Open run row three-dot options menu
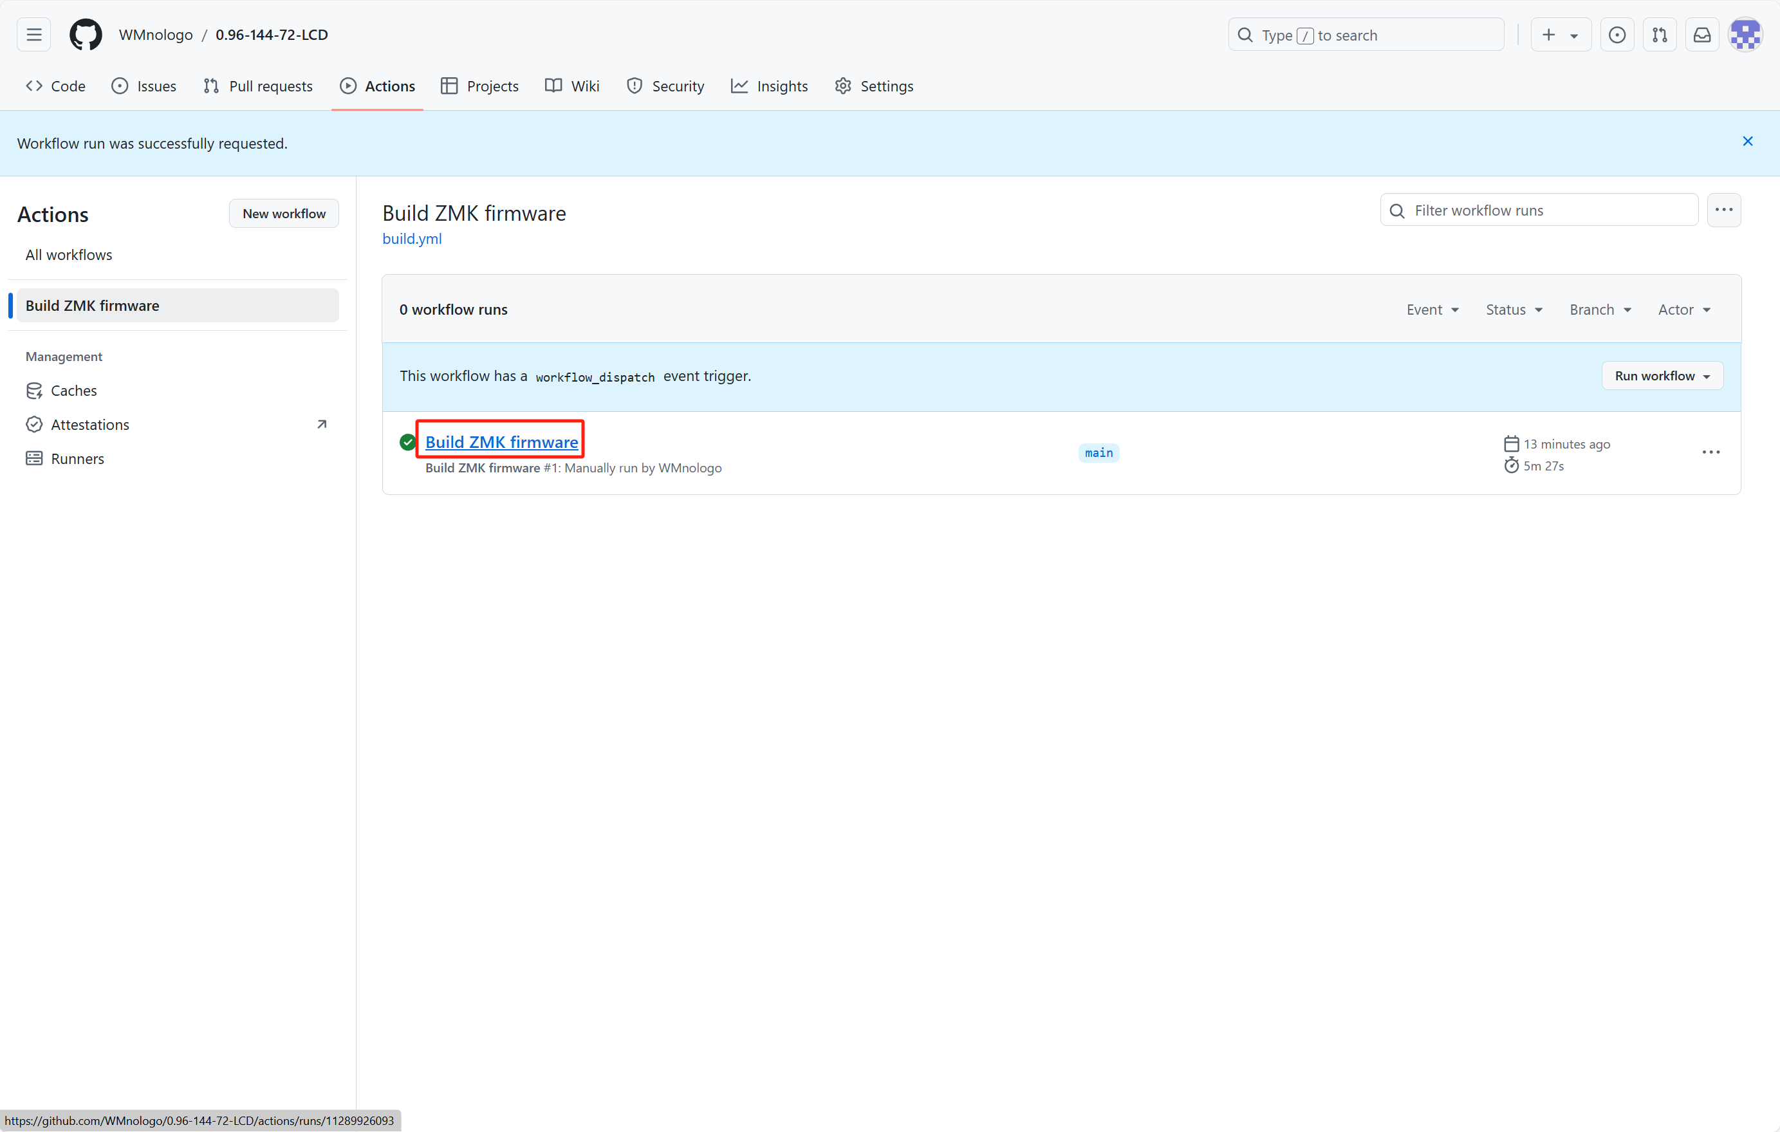This screenshot has height=1132, width=1780. coord(1710,452)
